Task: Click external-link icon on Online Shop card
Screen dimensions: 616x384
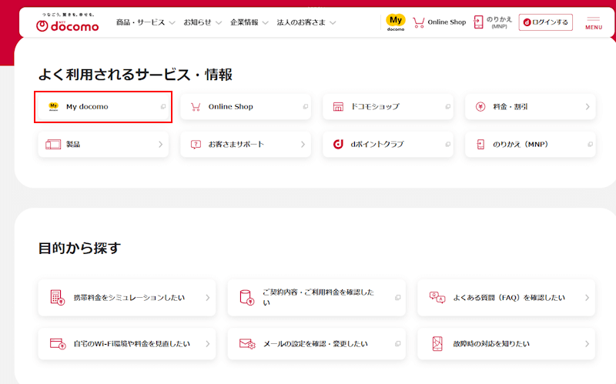Action: [x=305, y=107]
